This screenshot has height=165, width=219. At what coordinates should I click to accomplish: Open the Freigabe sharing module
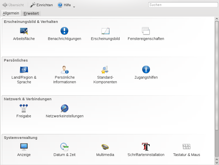(x=24, y=109)
